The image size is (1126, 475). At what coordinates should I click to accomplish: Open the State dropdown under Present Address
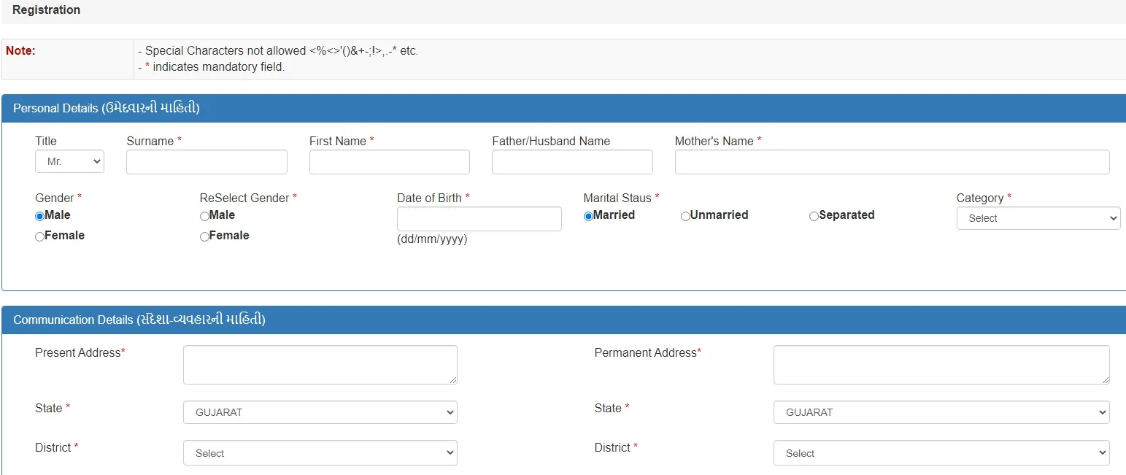pos(320,412)
